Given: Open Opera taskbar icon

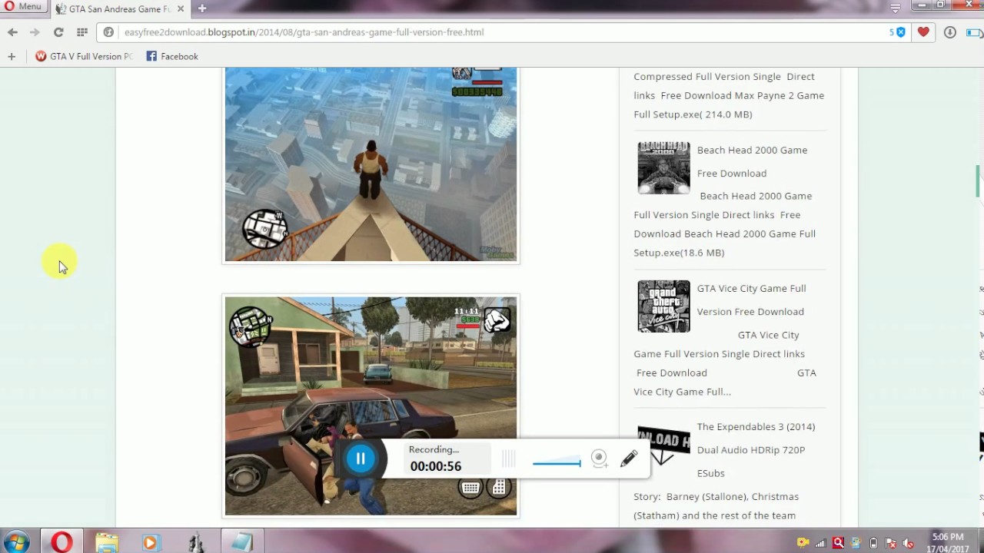Looking at the screenshot, I should pos(61,541).
